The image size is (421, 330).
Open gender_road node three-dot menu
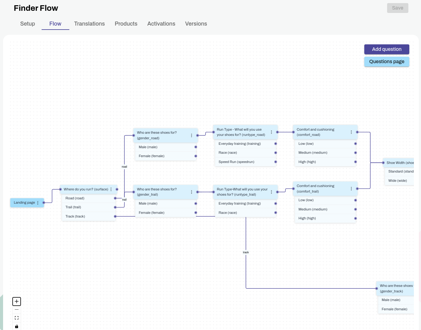(191, 136)
